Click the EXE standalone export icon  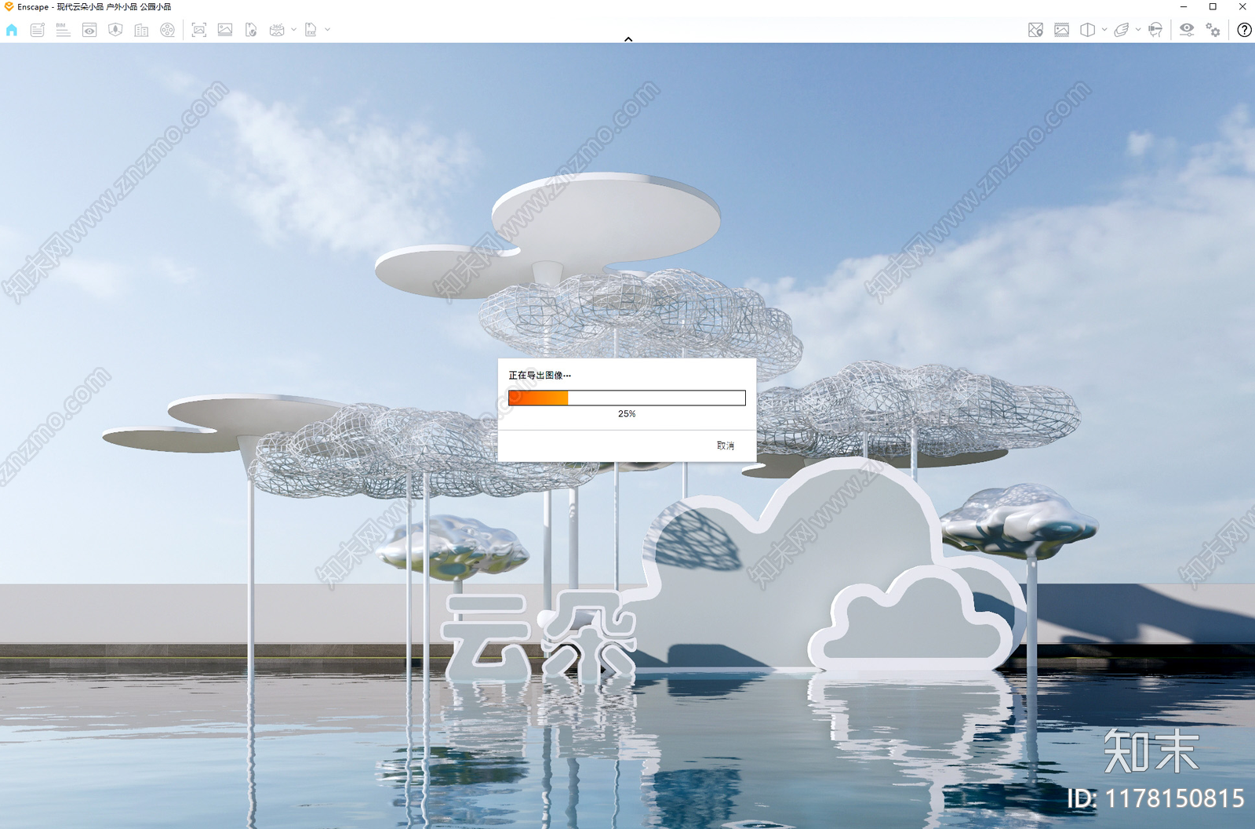311,30
